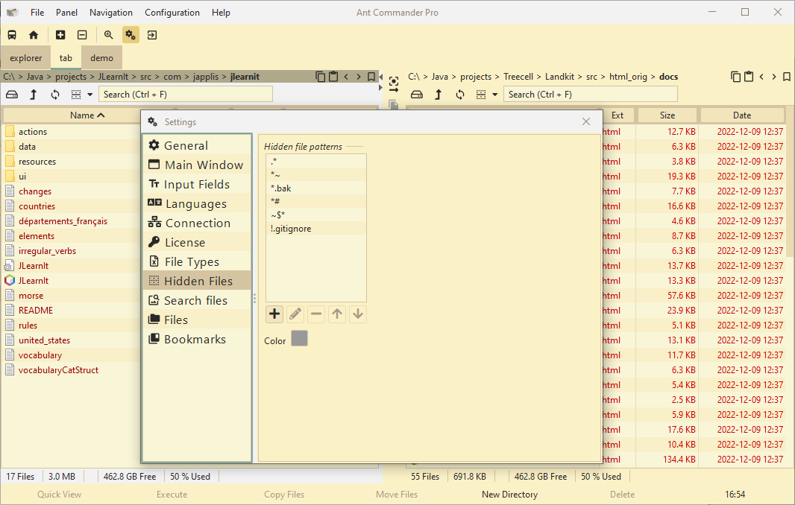Go back in right panel history
Screen dimensions: 795x505
pyautogui.click(x=761, y=77)
